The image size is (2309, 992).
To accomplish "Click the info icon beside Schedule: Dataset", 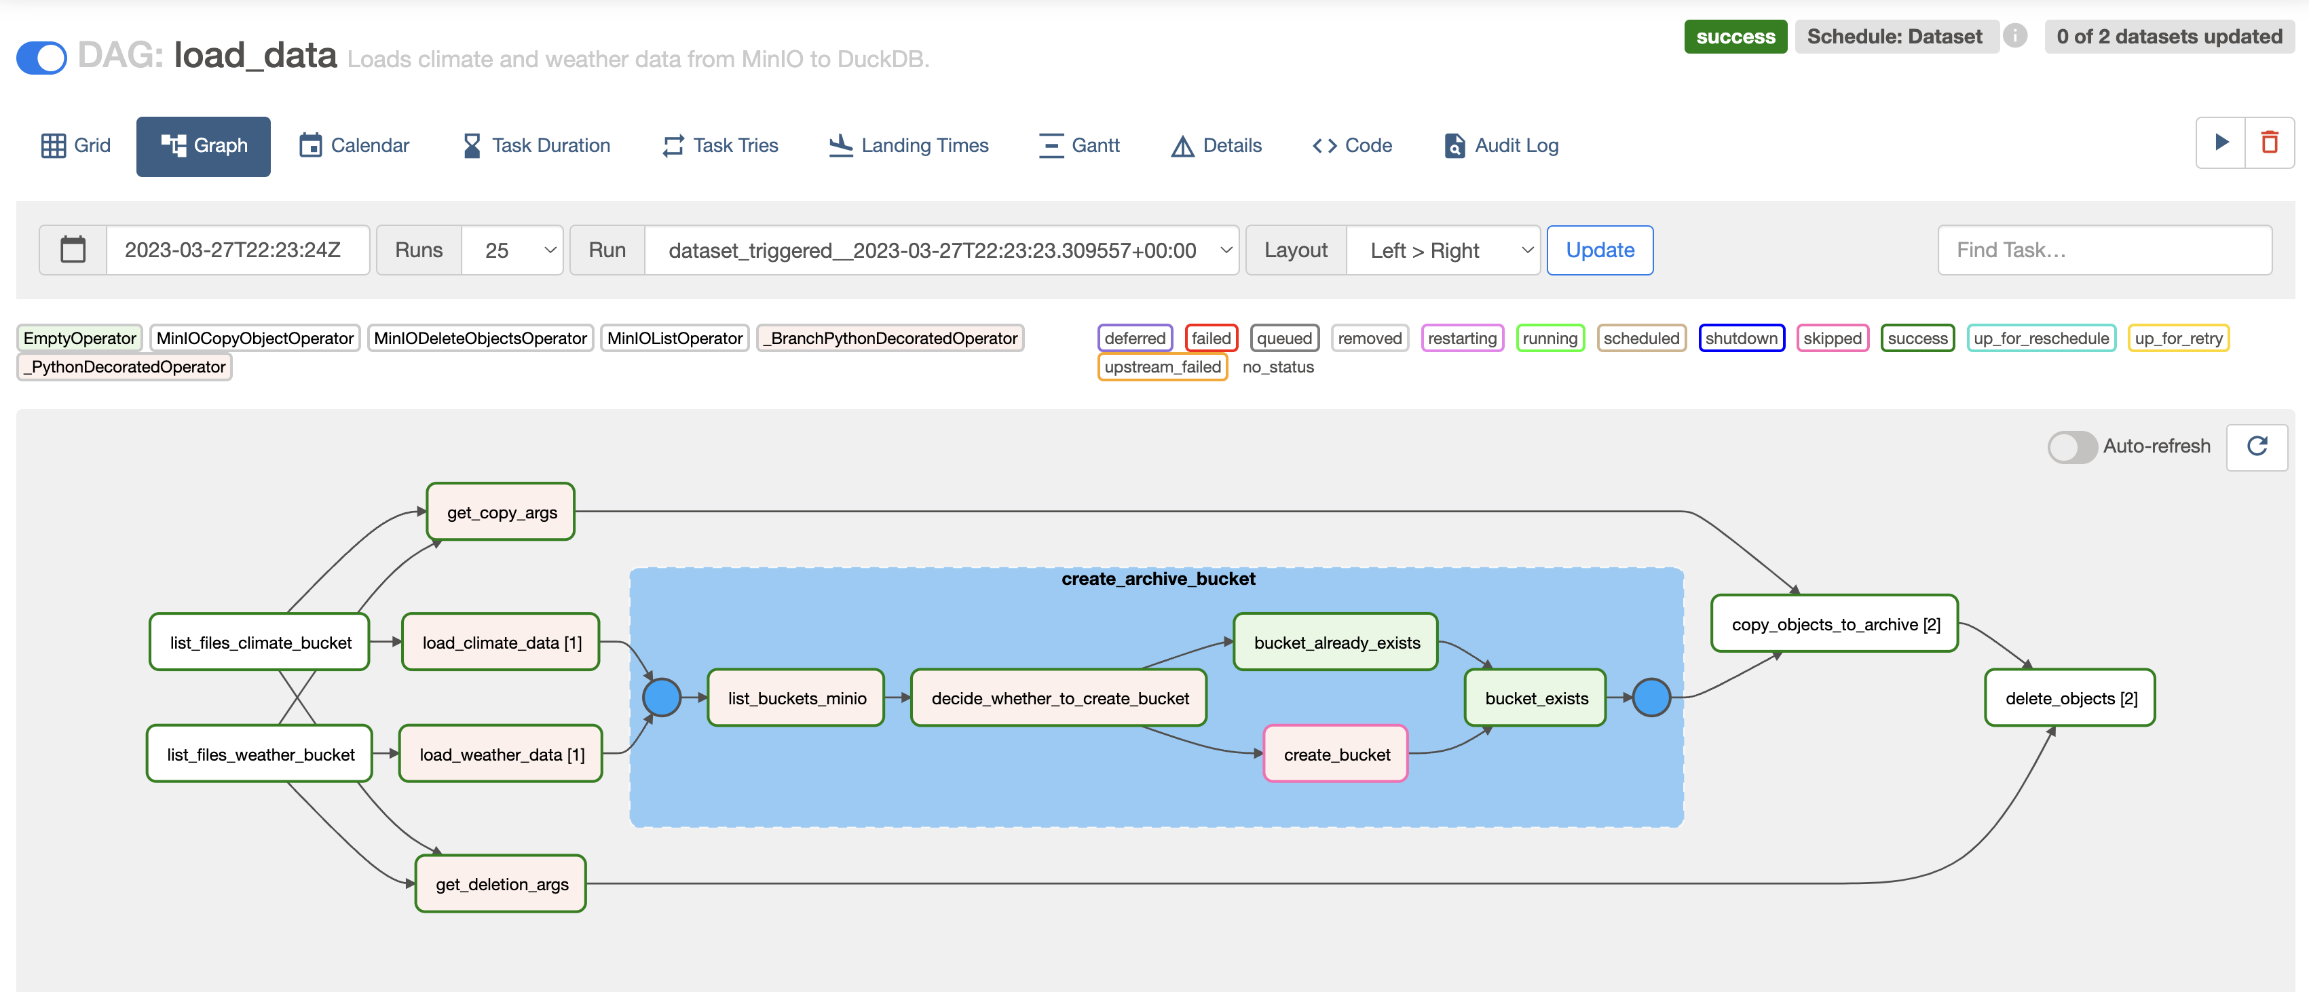I will [x=2014, y=36].
